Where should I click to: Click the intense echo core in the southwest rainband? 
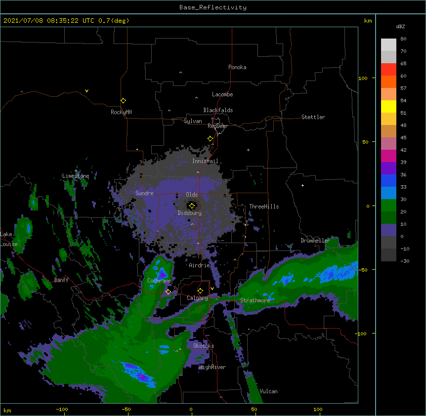(x=142, y=377)
